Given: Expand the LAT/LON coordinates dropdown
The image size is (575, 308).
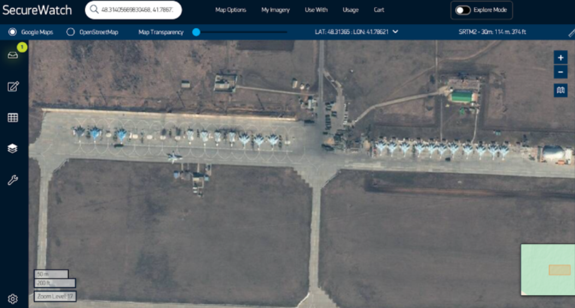Looking at the screenshot, I should 396,32.
